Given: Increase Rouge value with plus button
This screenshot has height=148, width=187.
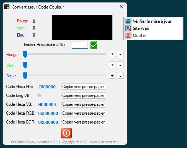Looking at the screenshot, I should pos(112,54).
